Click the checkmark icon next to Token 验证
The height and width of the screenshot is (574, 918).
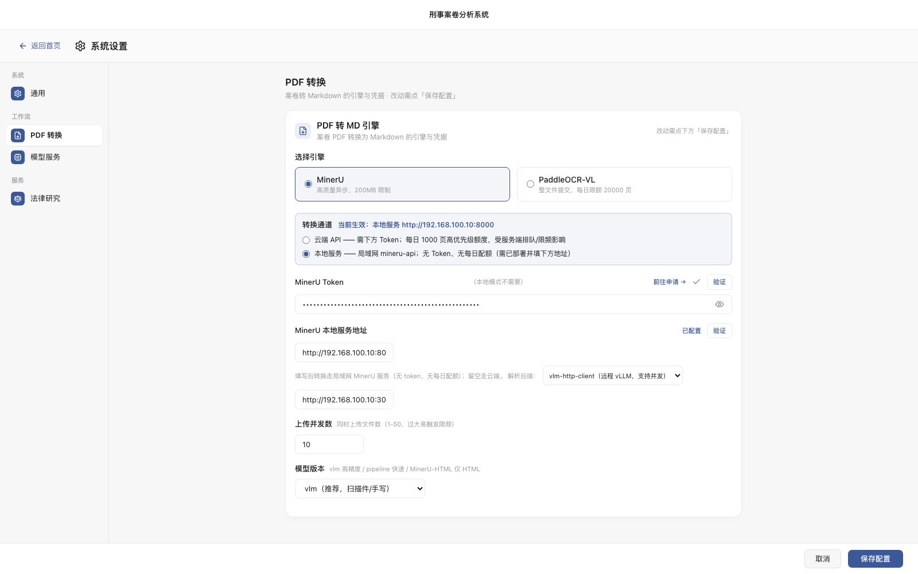click(x=697, y=282)
